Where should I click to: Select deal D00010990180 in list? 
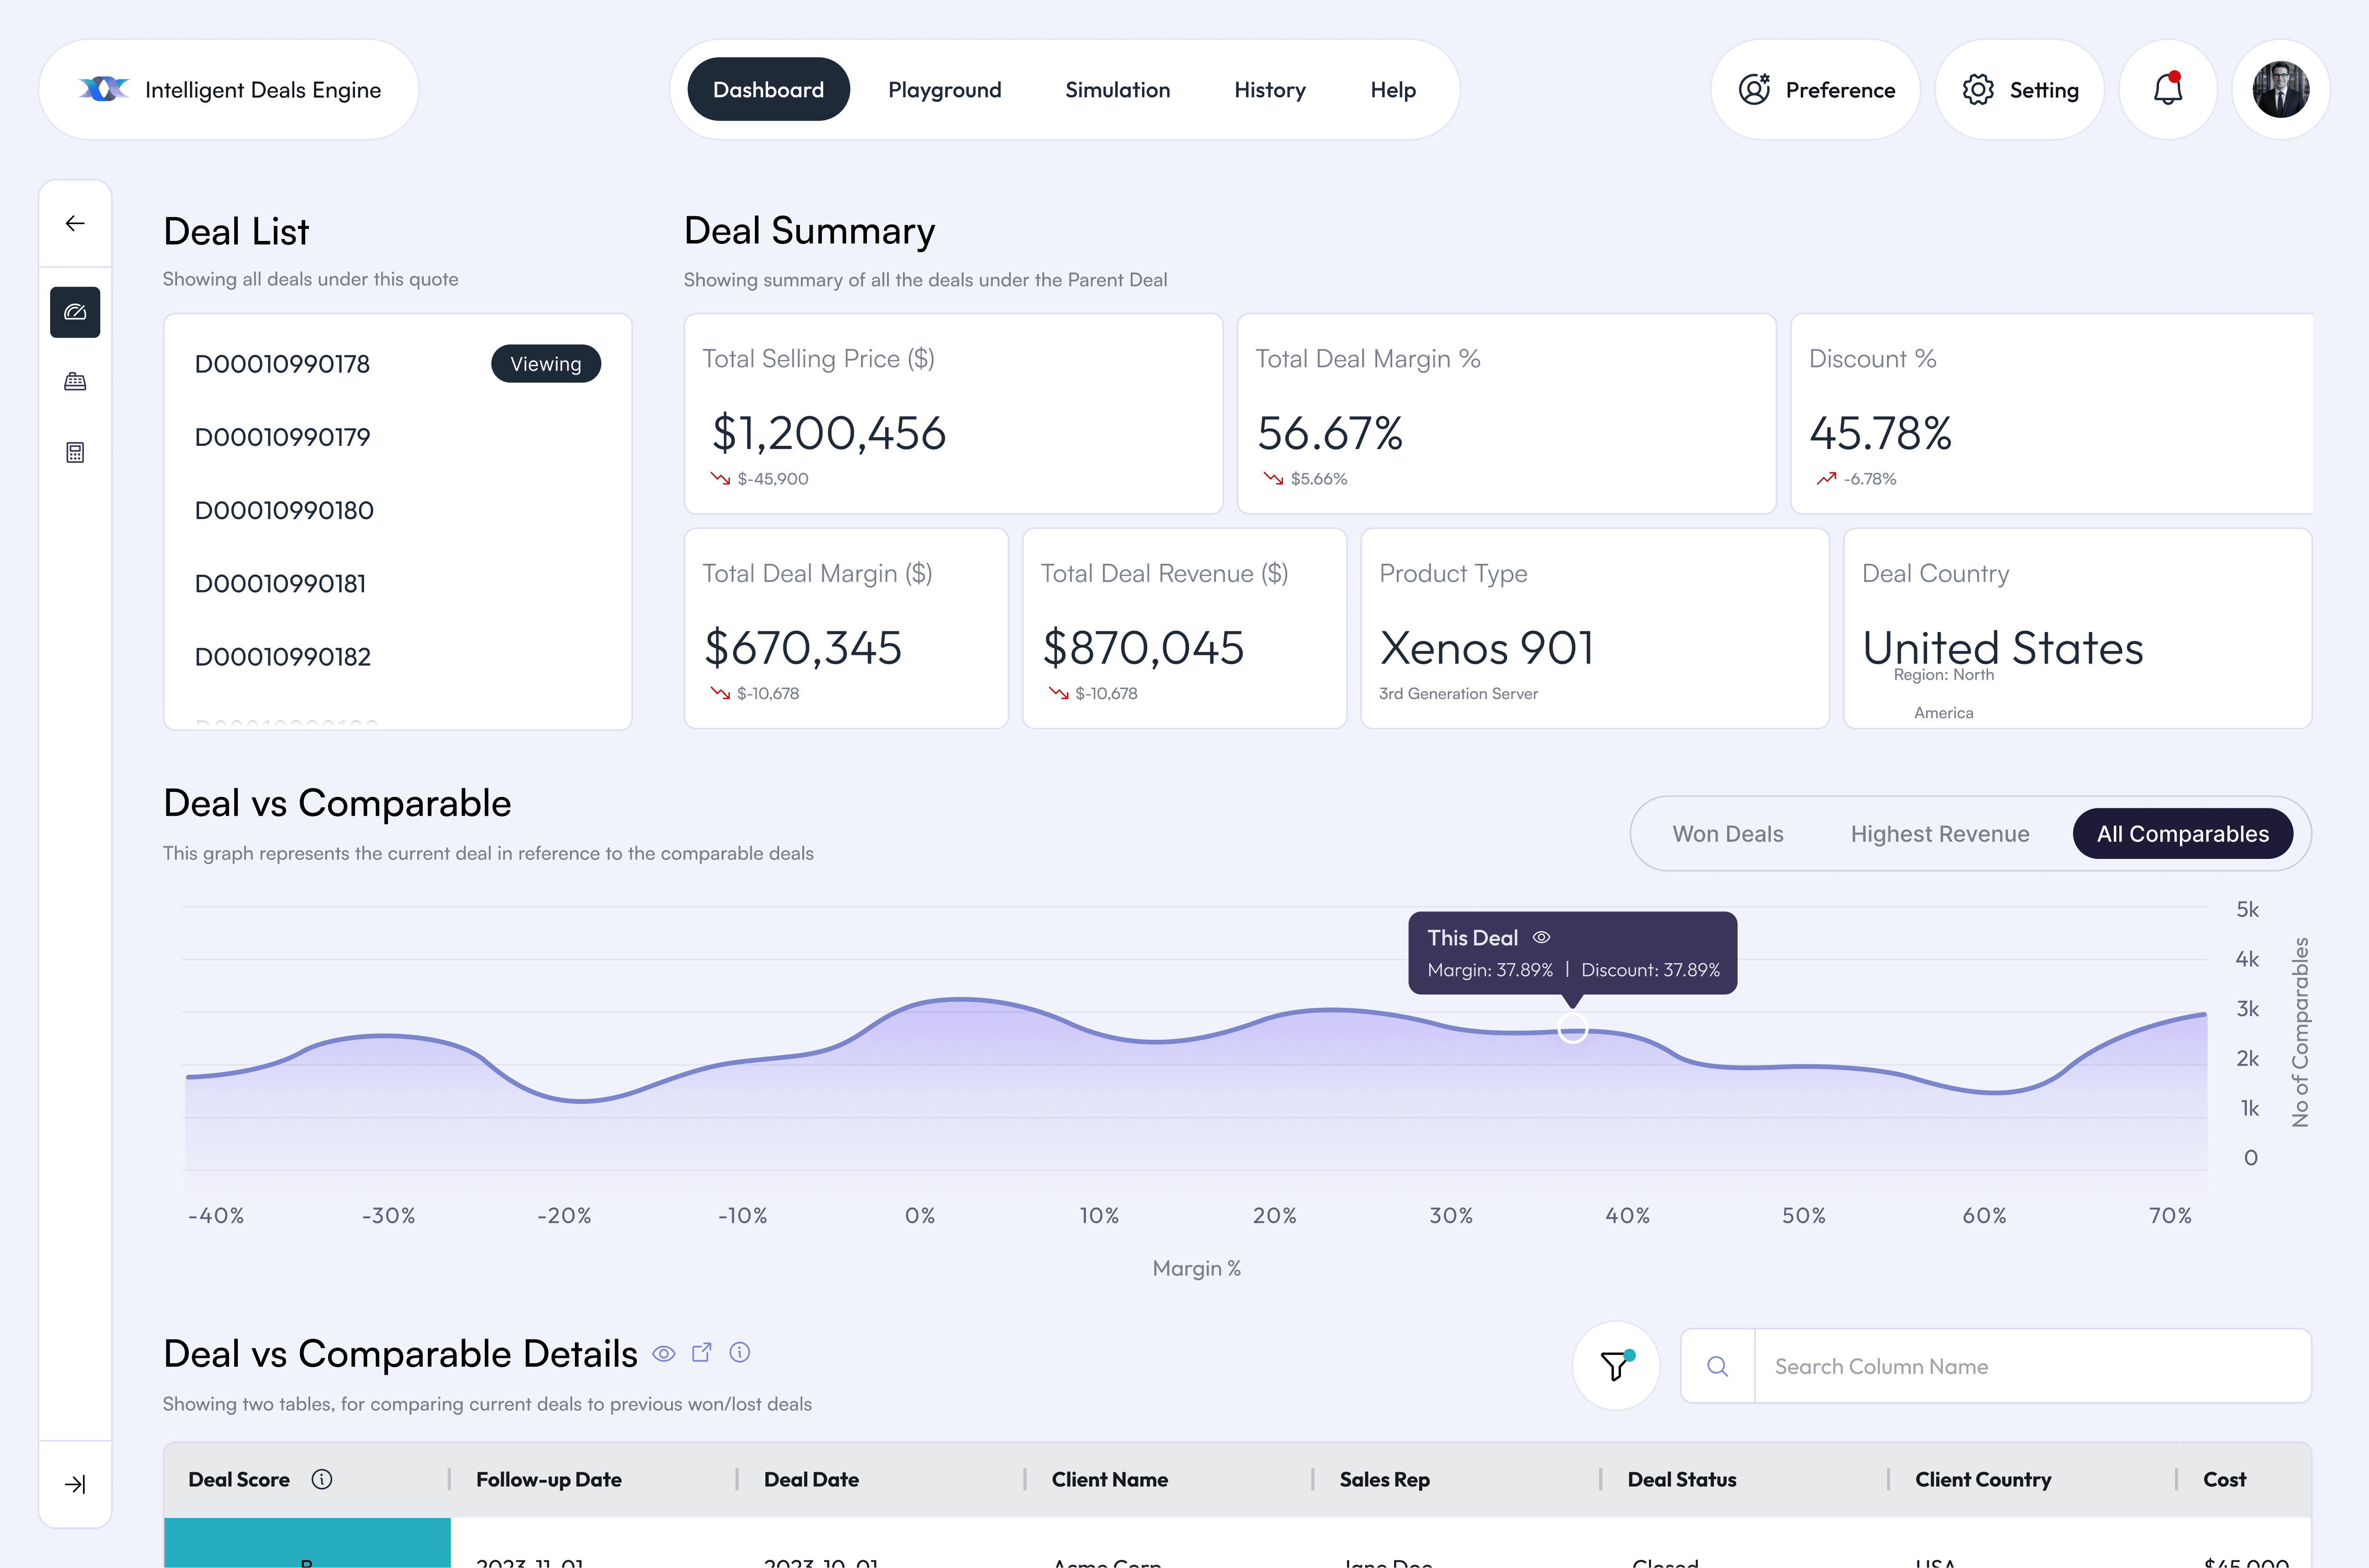284,510
